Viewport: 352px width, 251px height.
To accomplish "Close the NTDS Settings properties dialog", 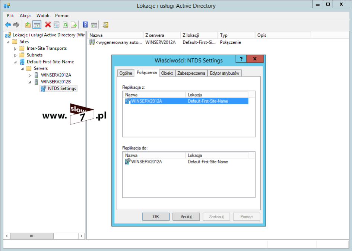I will pos(255,59).
